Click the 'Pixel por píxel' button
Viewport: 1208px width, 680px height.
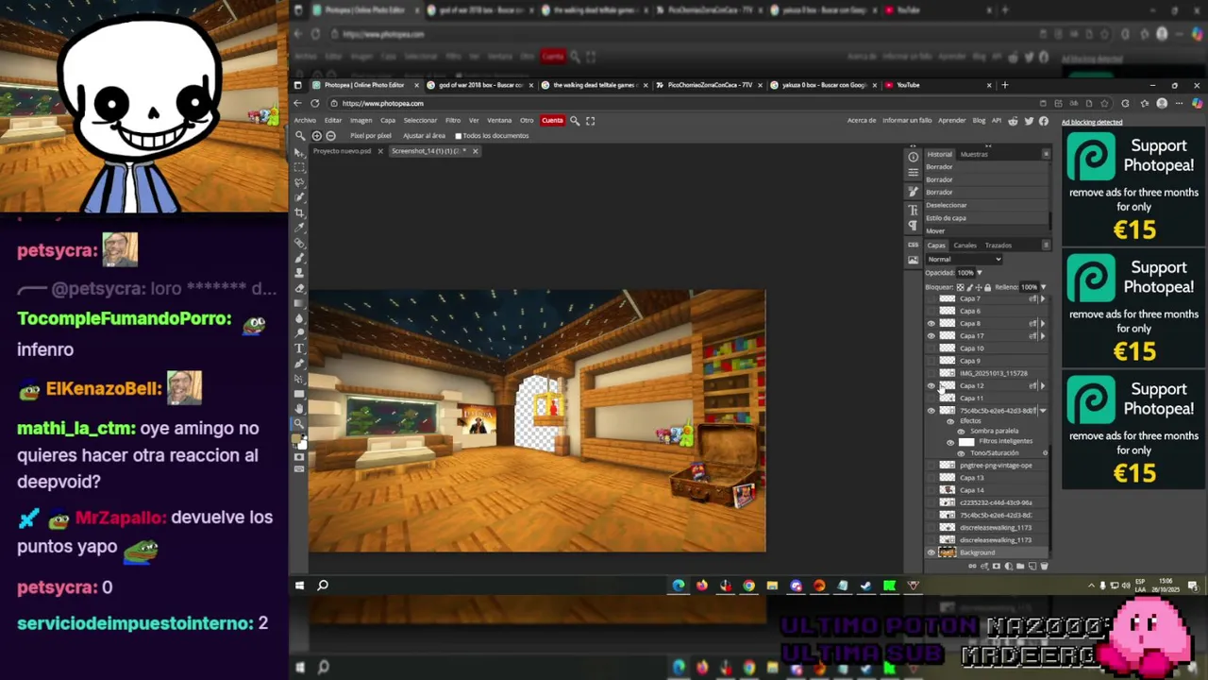pos(371,135)
